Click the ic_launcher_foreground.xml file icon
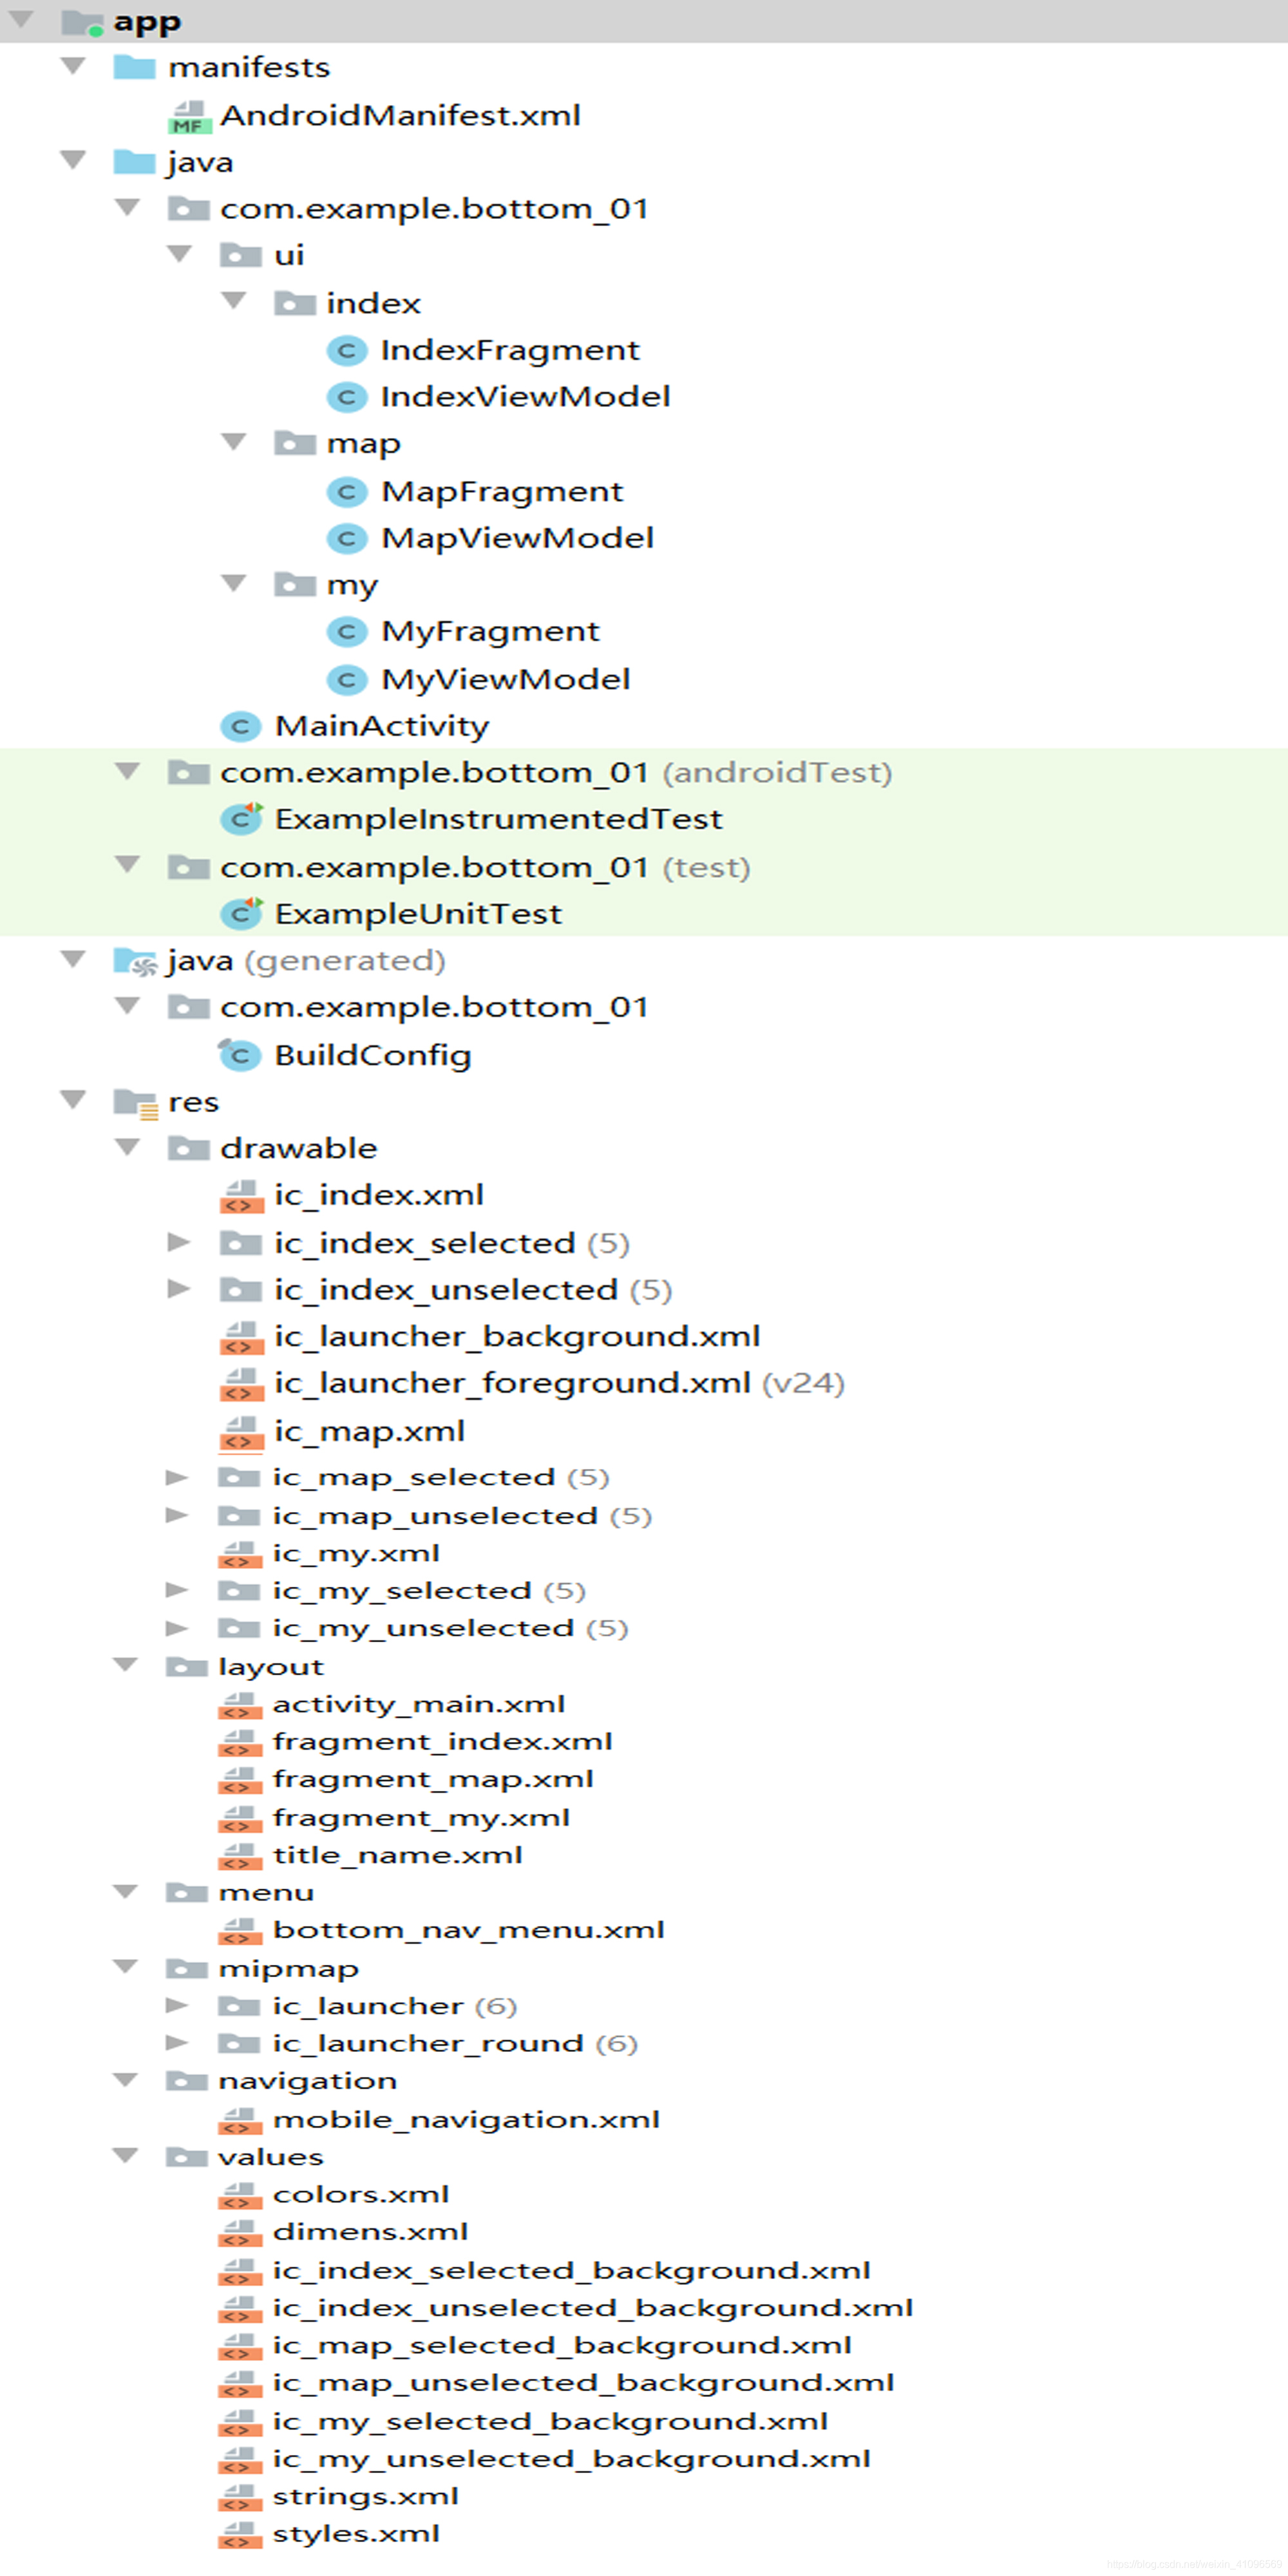 click(241, 1384)
